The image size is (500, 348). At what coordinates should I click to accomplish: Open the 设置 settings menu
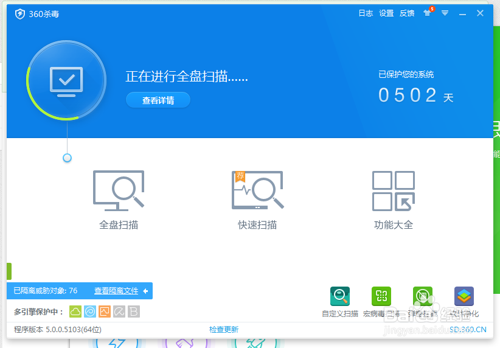point(386,13)
